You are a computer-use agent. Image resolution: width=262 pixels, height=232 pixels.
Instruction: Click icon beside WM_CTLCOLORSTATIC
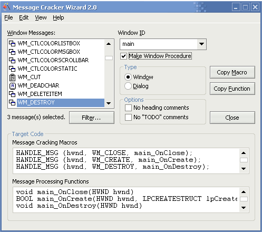coord(12,69)
